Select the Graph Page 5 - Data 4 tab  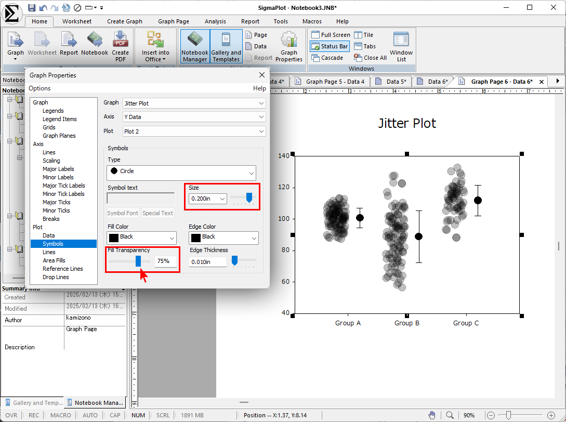coord(331,82)
